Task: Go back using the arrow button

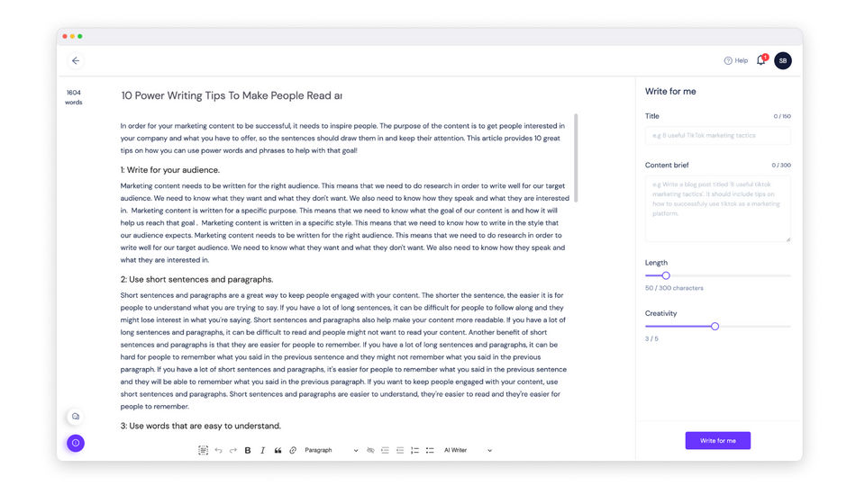Action: [76, 60]
